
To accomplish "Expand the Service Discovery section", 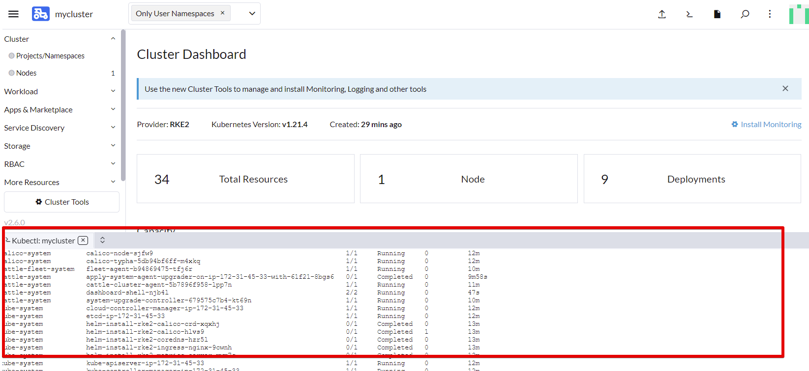I will tap(113, 128).
